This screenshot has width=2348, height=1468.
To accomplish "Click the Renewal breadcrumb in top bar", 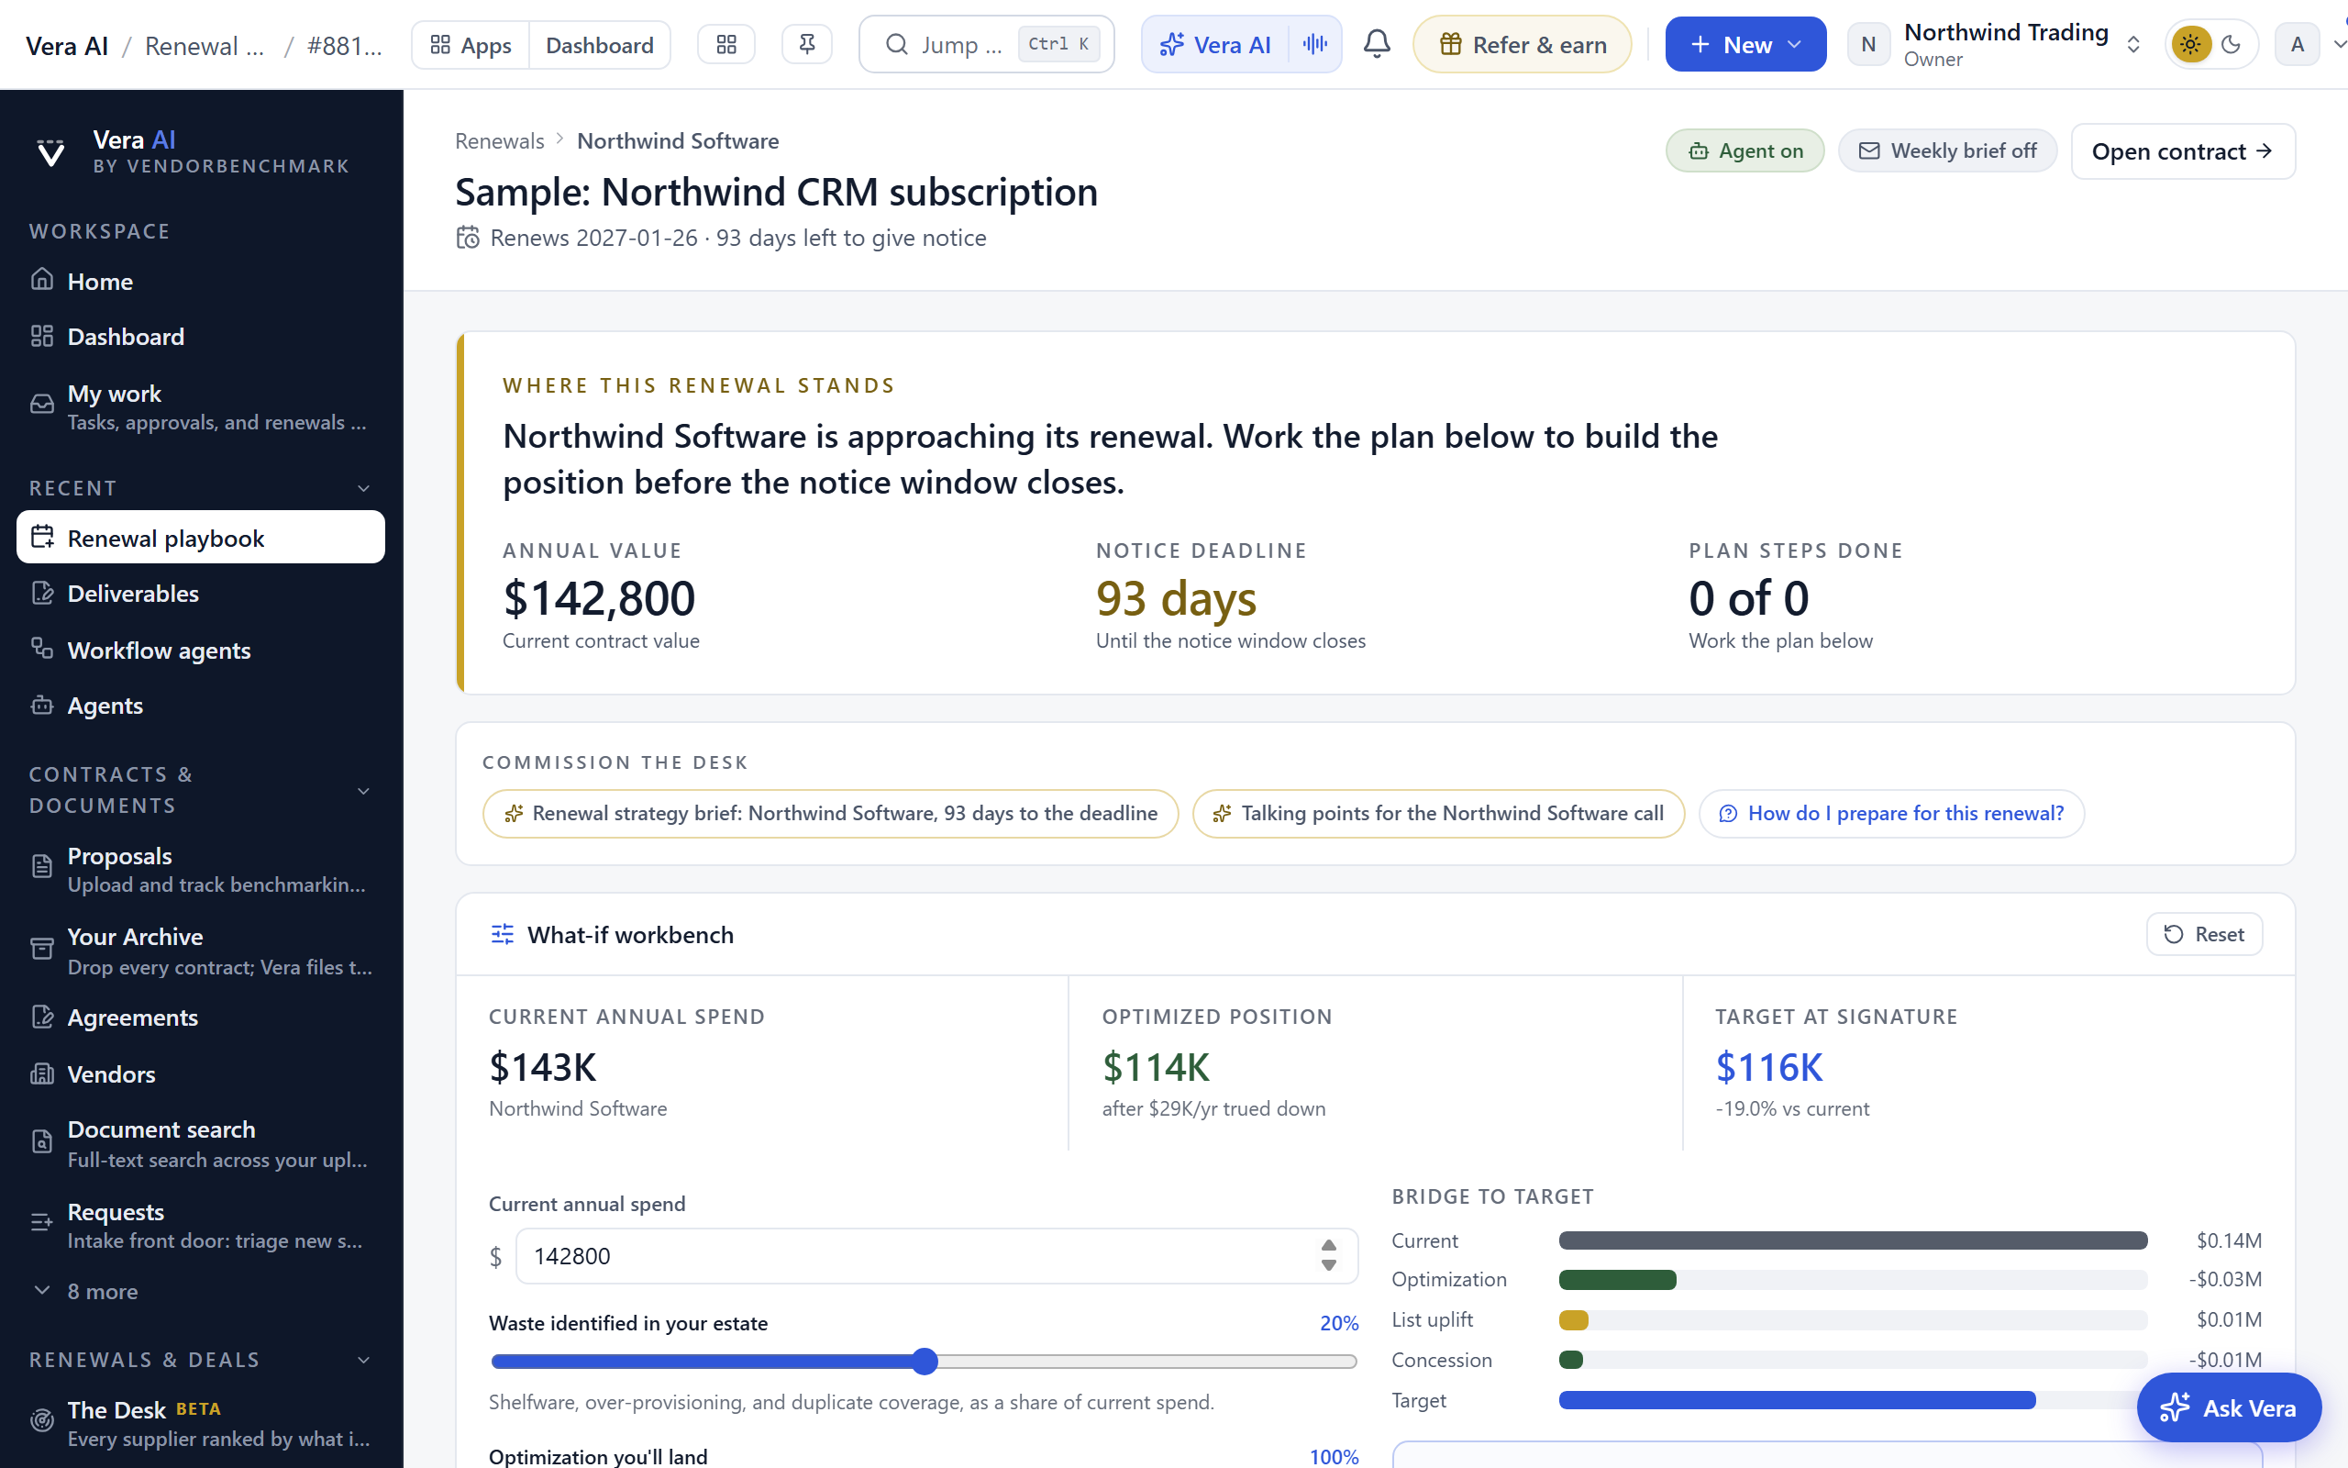I will coord(205,46).
